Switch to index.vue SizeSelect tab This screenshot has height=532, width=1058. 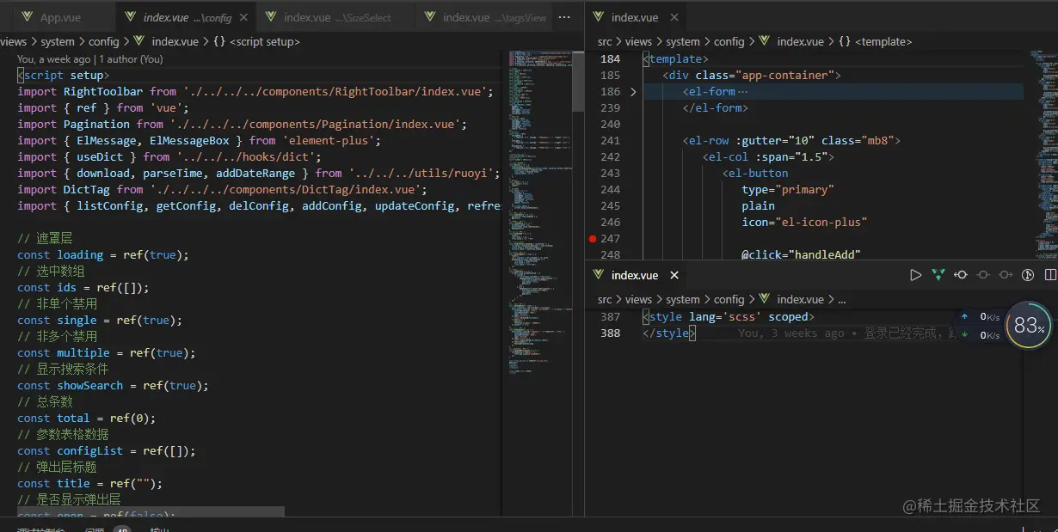[335, 17]
